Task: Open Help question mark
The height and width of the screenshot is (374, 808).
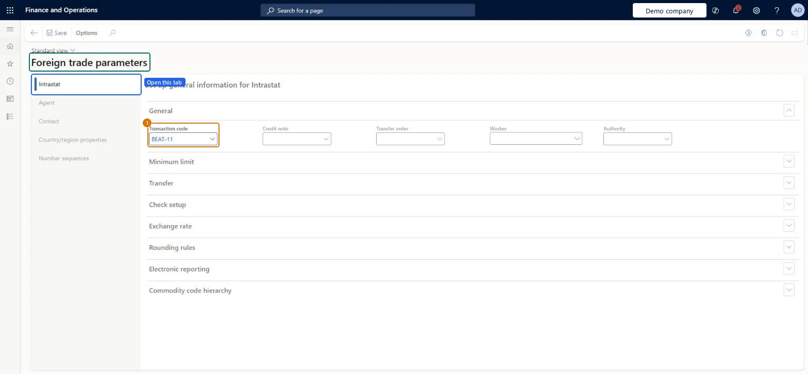Action: (777, 10)
